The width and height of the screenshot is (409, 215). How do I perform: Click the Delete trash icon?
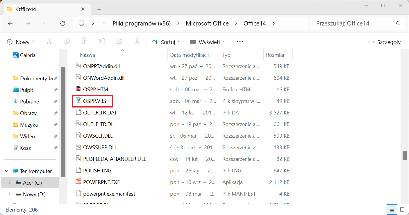click(x=137, y=42)
